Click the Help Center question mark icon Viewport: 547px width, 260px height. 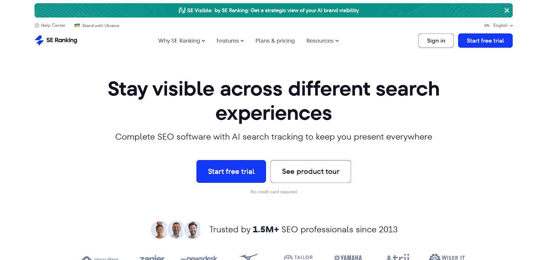point(37,25)
